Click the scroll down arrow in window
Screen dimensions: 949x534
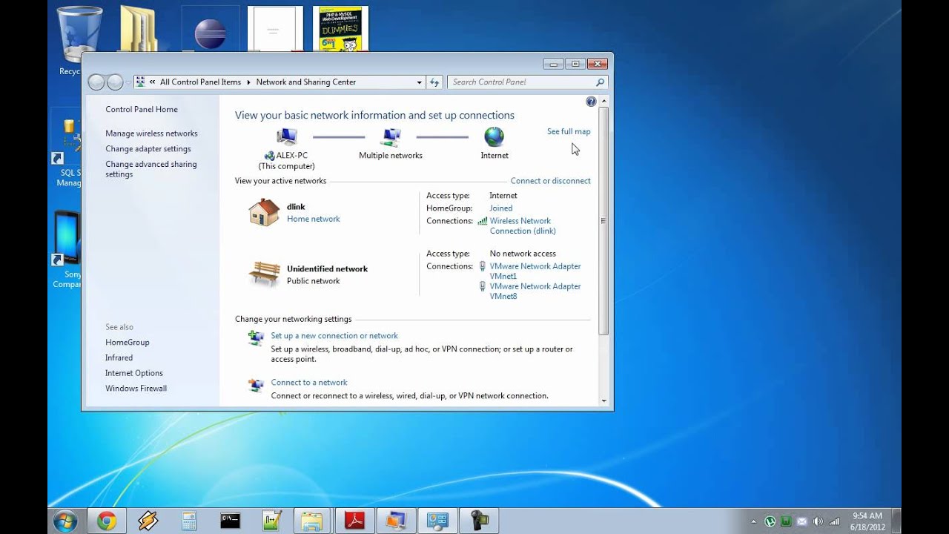[x=604, y=401]
